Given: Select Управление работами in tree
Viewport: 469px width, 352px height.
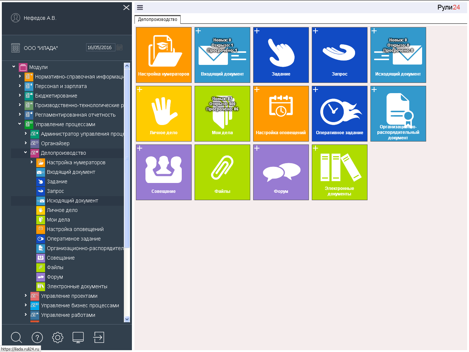Looking at the screenshot, I should coord(68,315).
